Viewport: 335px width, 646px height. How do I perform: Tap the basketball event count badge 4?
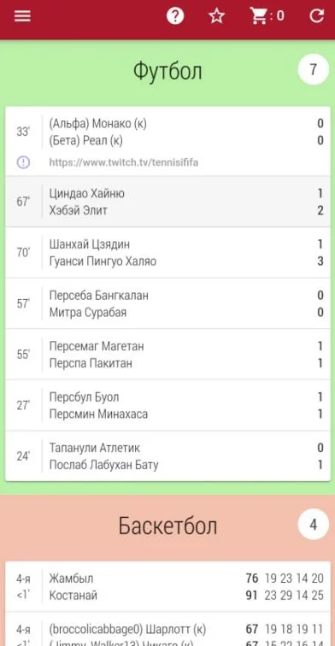(313, 525)
